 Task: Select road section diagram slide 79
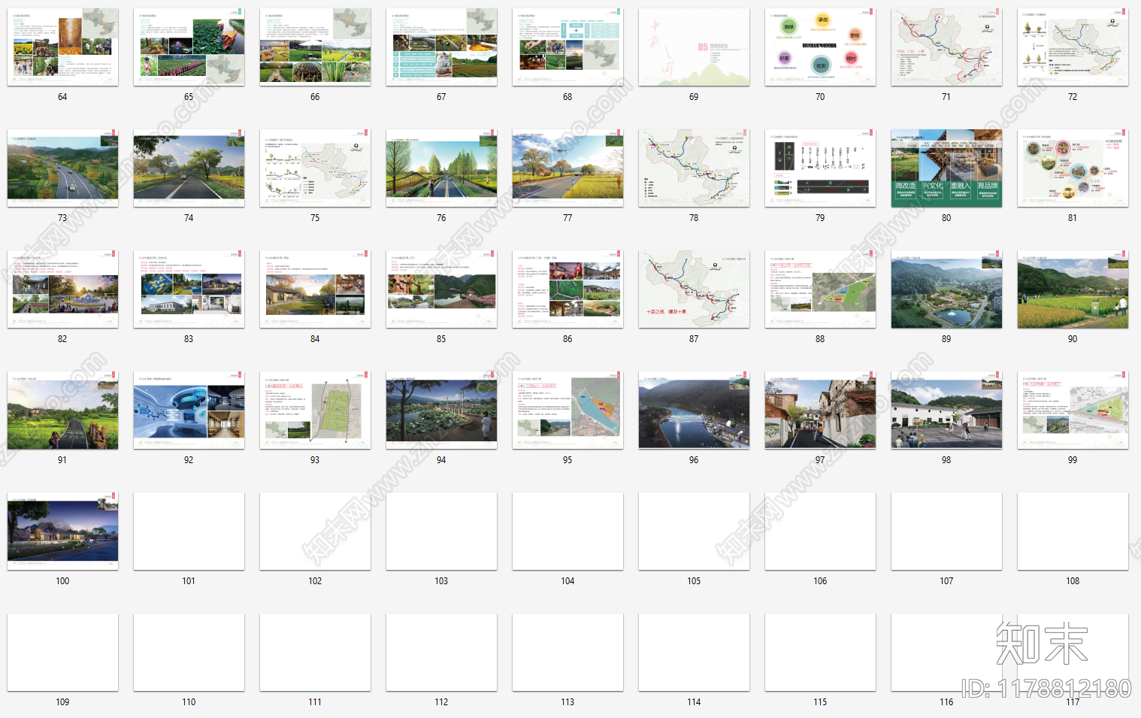pyautogui.click(x=820, y=168)
